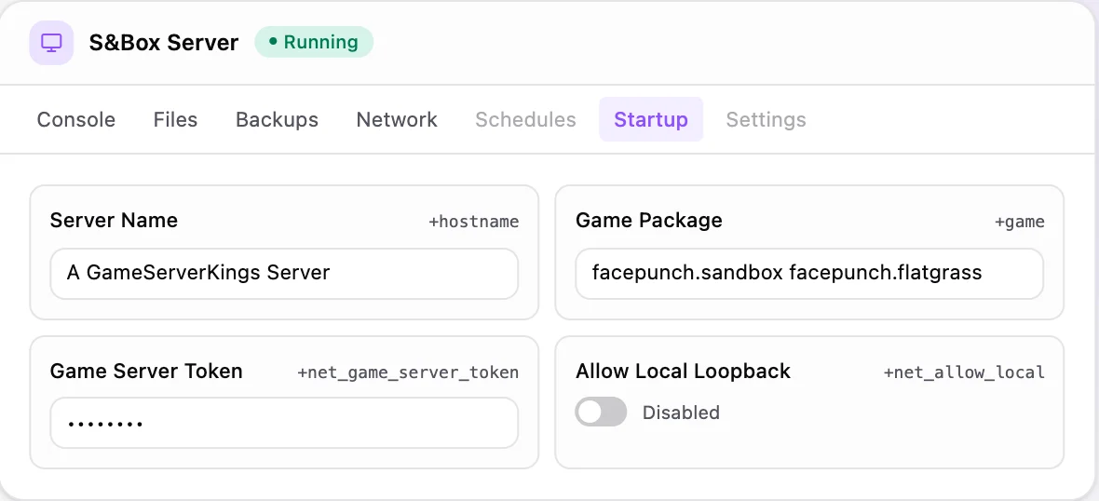Enable the Allow Local Loopback toggle
The width and height of the screenshot is (1099, 501).
601,412
